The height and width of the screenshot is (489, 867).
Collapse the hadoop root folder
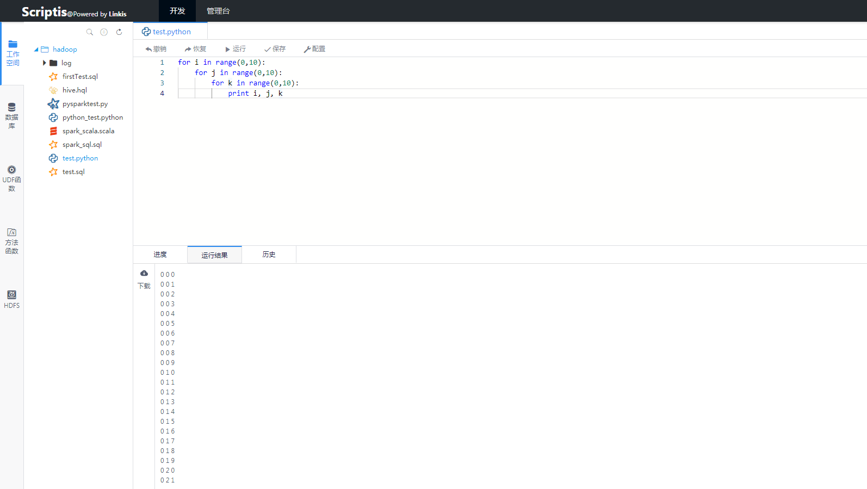pos(36,49)
